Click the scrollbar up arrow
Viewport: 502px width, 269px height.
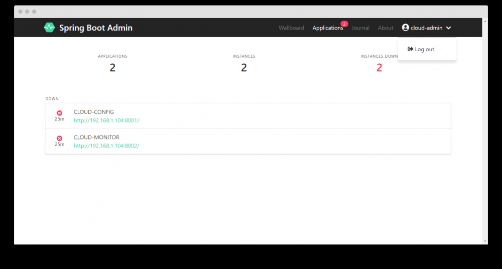[x=485, y=21]
